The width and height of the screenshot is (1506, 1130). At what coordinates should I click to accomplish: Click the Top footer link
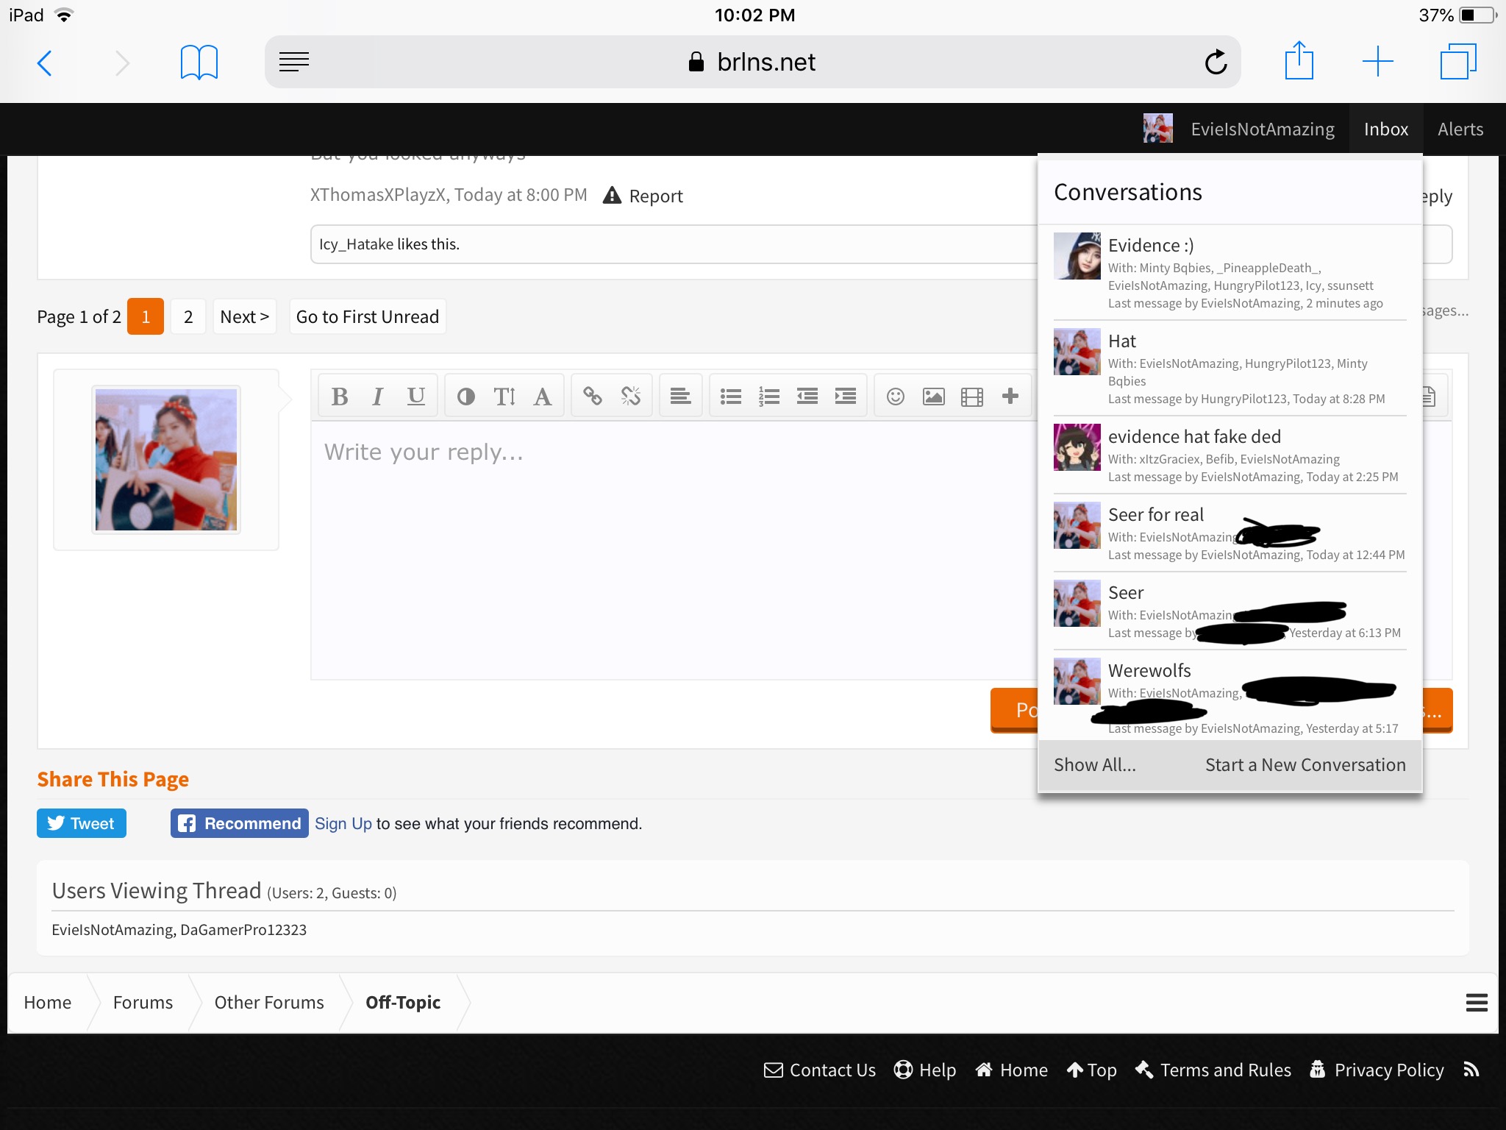coord(1092,1070)
